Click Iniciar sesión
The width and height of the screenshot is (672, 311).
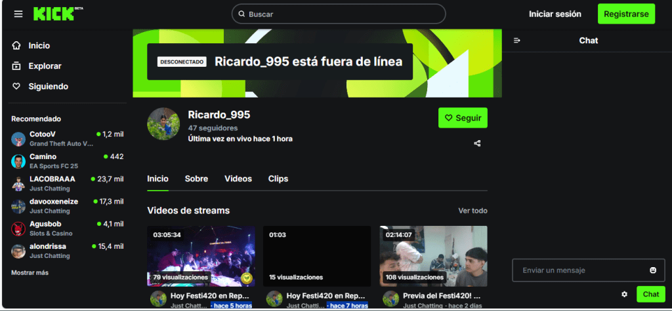point(555,14)
